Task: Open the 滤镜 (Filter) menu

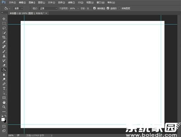Action: tap(71, 2)
